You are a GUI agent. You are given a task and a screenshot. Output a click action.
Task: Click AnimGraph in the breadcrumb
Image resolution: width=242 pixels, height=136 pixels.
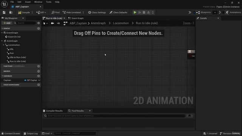tap(98, 23)
